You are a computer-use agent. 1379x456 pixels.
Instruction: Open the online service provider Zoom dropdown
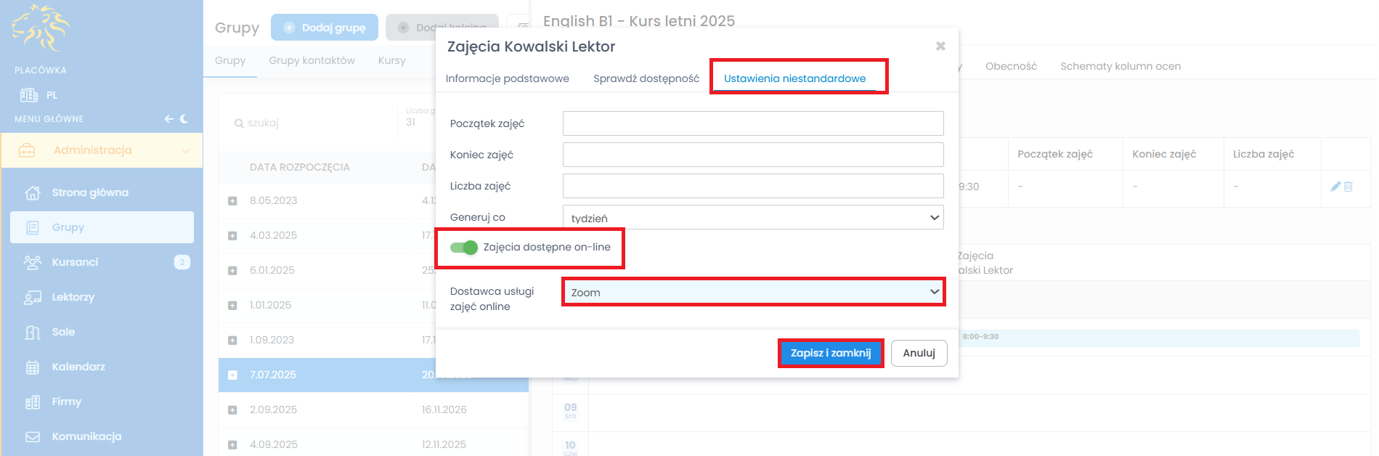coord(752,293)
